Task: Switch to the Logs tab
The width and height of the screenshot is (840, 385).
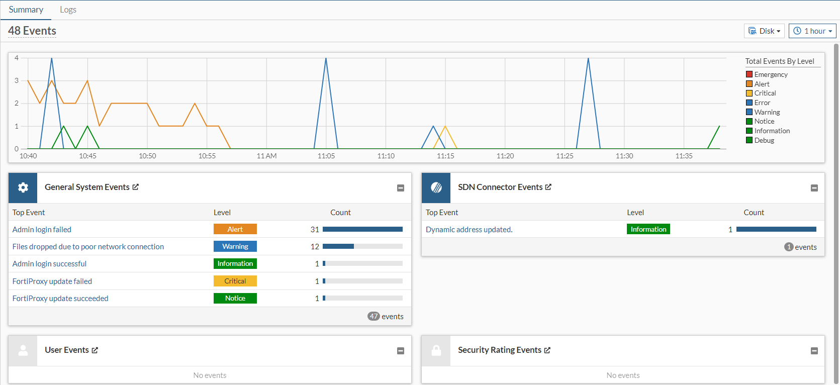Action: pos(68,10)
